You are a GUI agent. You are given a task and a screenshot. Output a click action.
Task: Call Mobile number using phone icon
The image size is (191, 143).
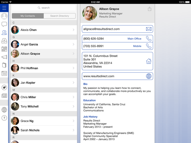click(149, 46)
